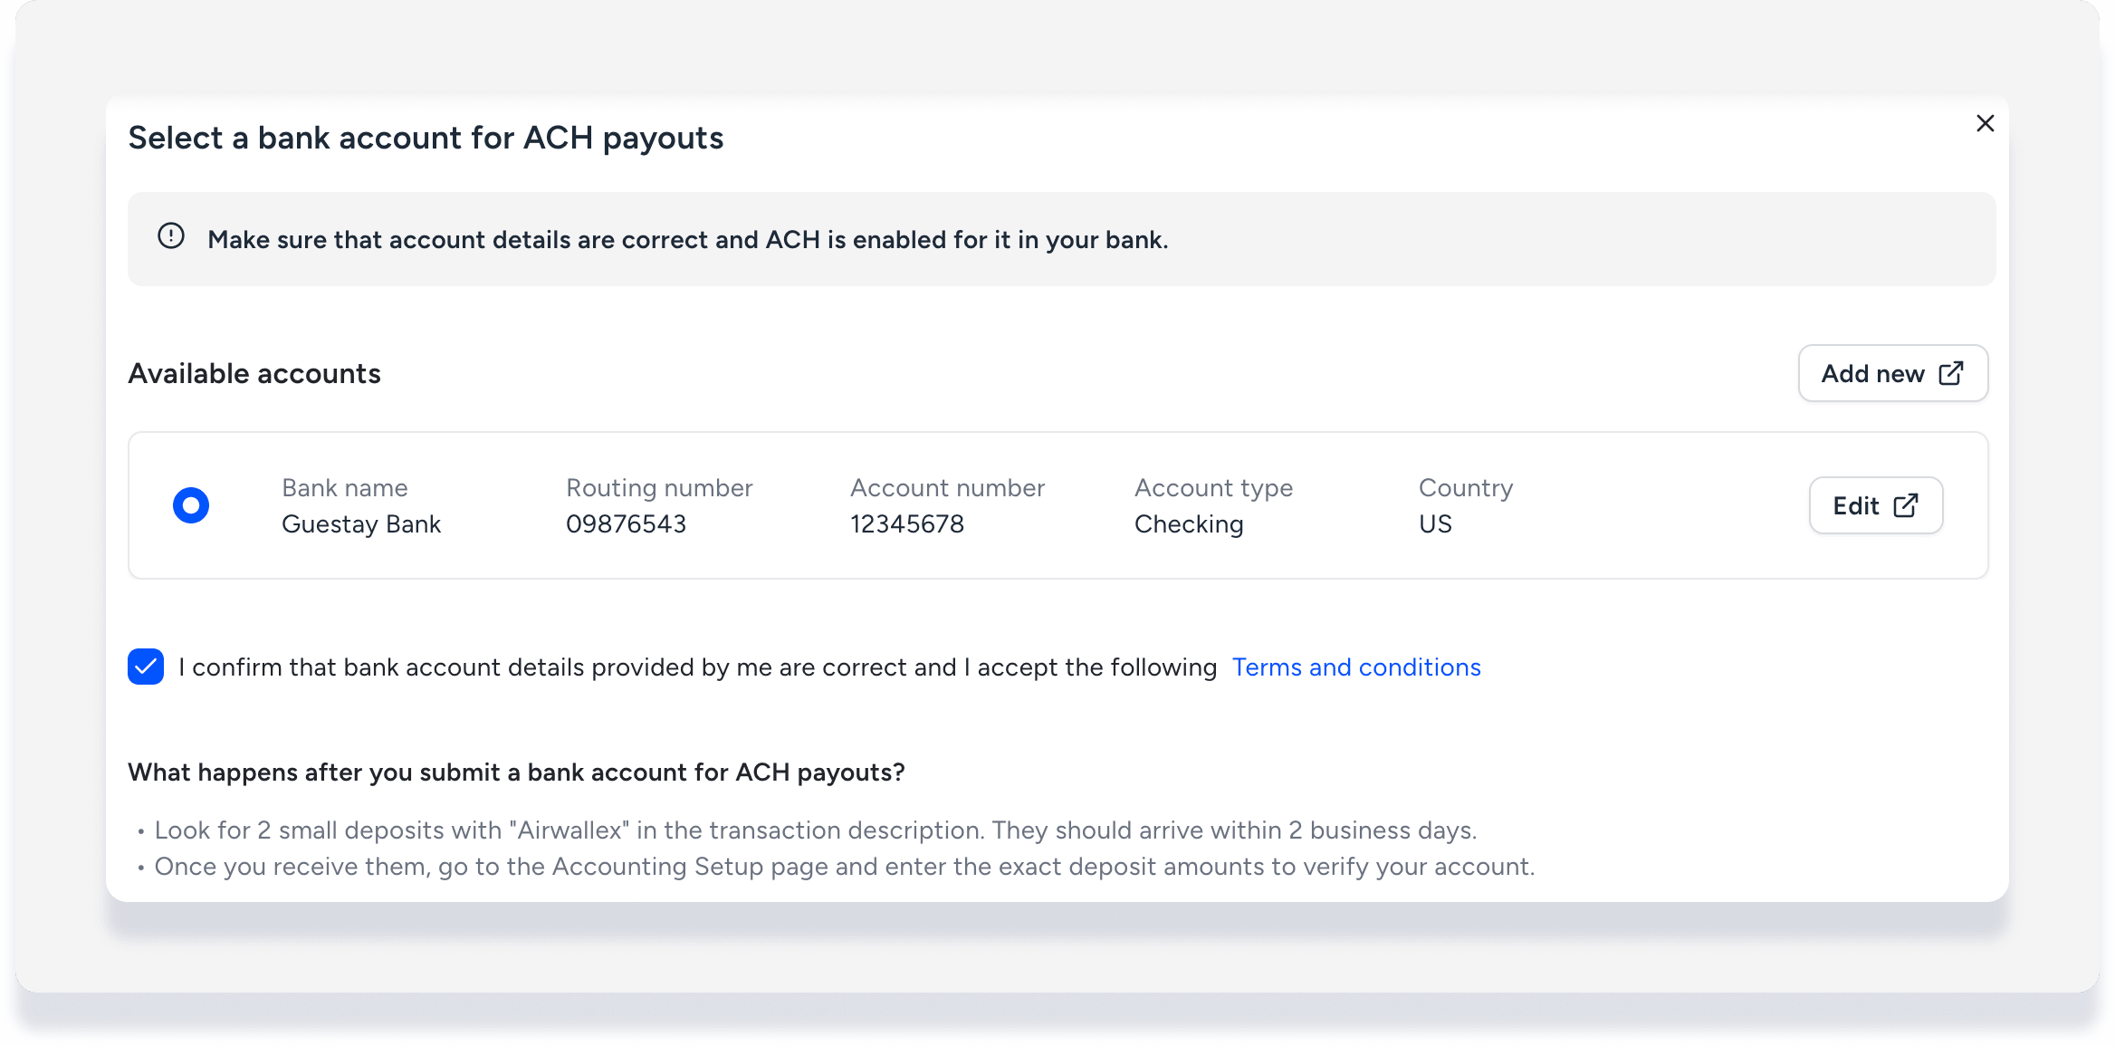Uncheck the bank details confirmation checkbox
Image resolution: width=2115 pixels, height=1046 pixels.
[146, 667]
